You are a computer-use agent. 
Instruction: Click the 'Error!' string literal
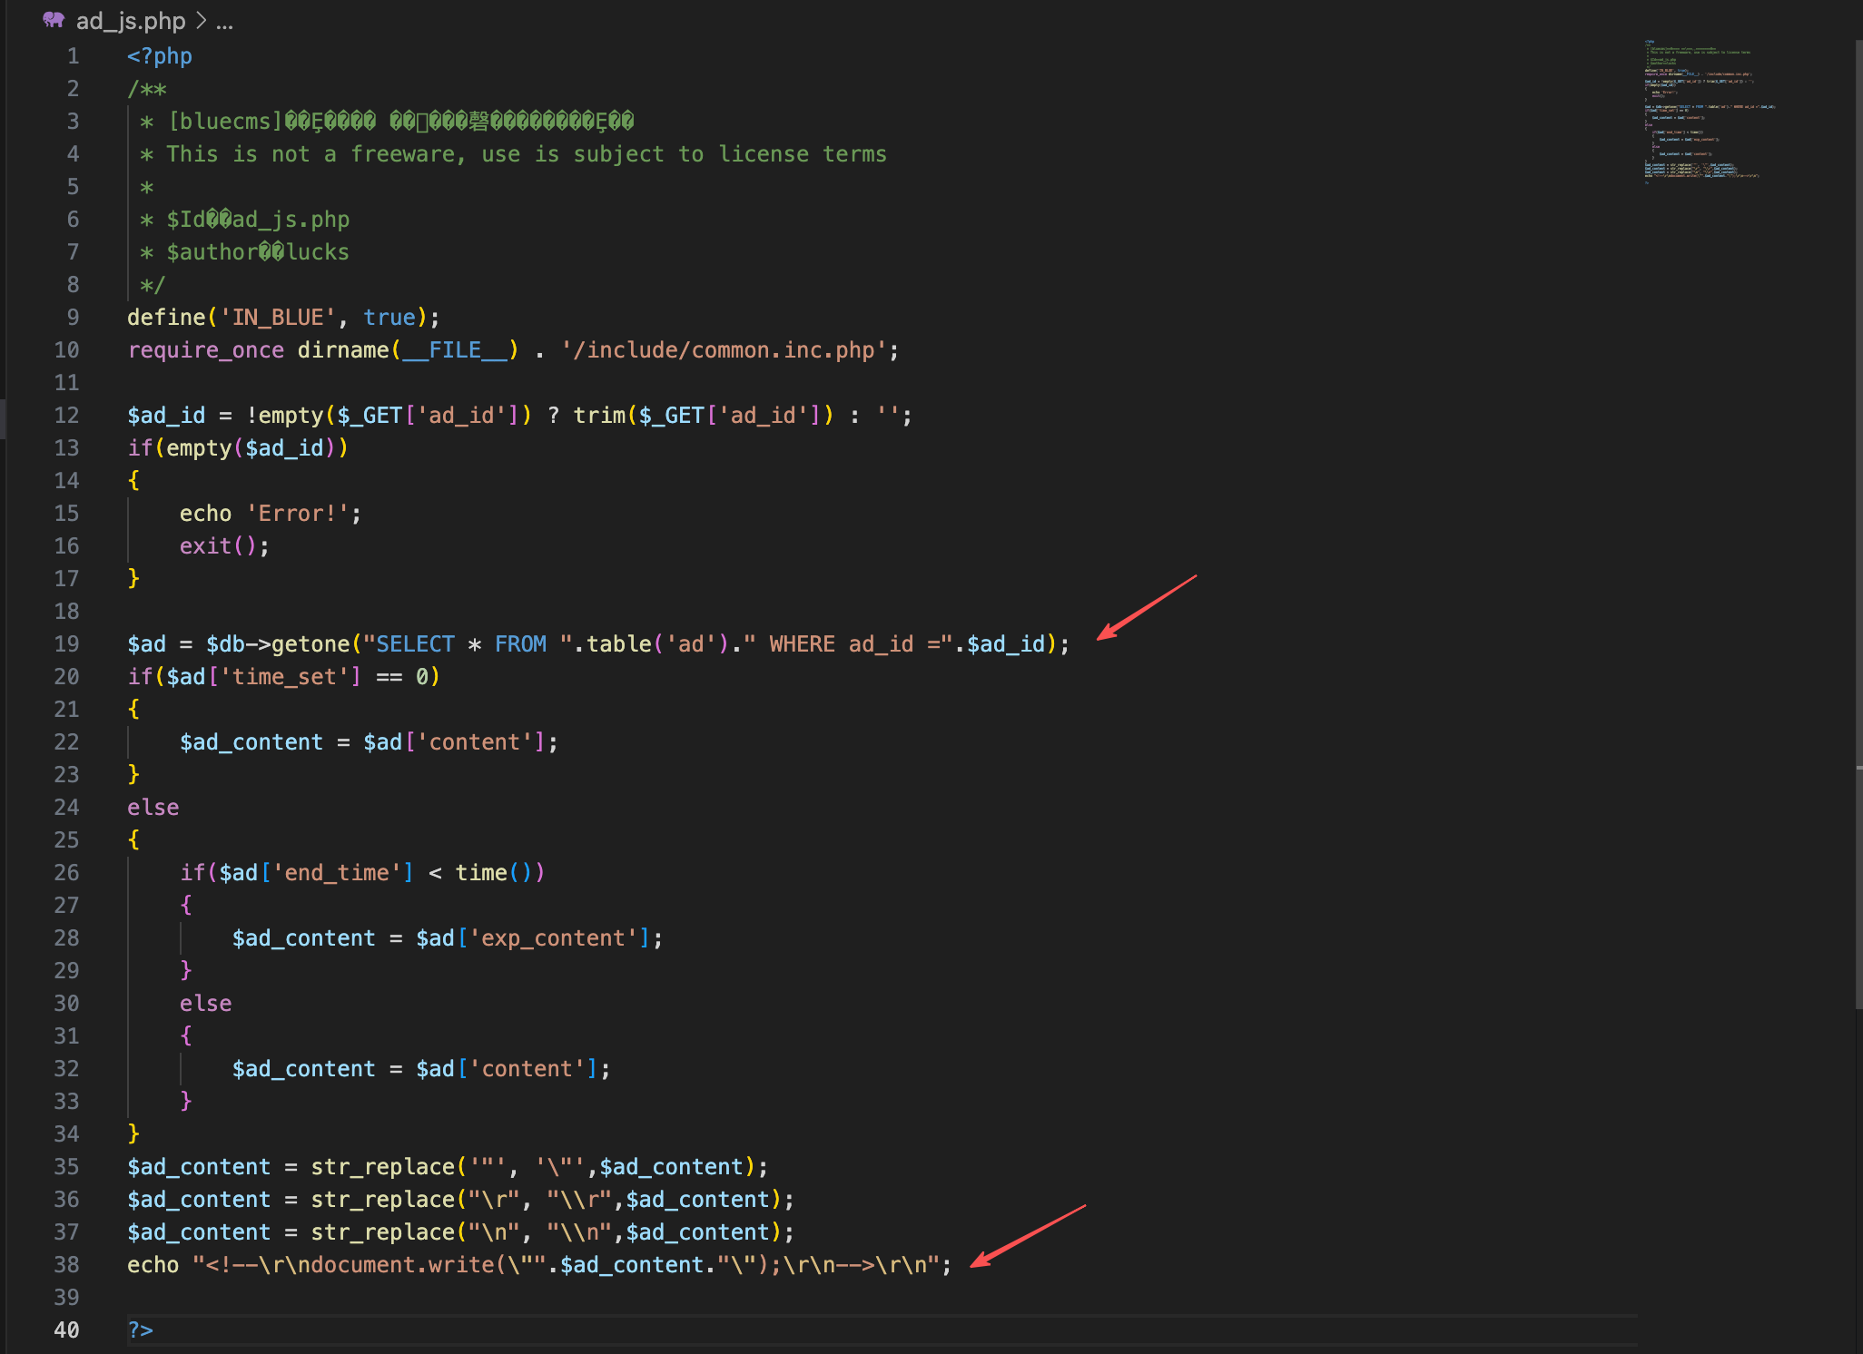(298, 514)
